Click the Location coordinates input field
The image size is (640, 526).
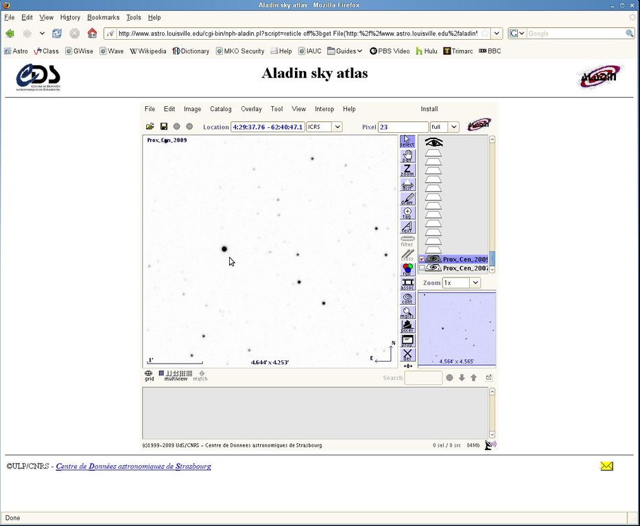[x=267, y=127]
